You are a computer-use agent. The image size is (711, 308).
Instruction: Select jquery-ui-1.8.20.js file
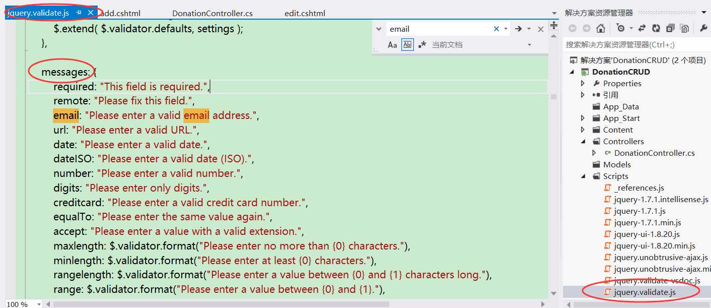click(x=647, y=234)
